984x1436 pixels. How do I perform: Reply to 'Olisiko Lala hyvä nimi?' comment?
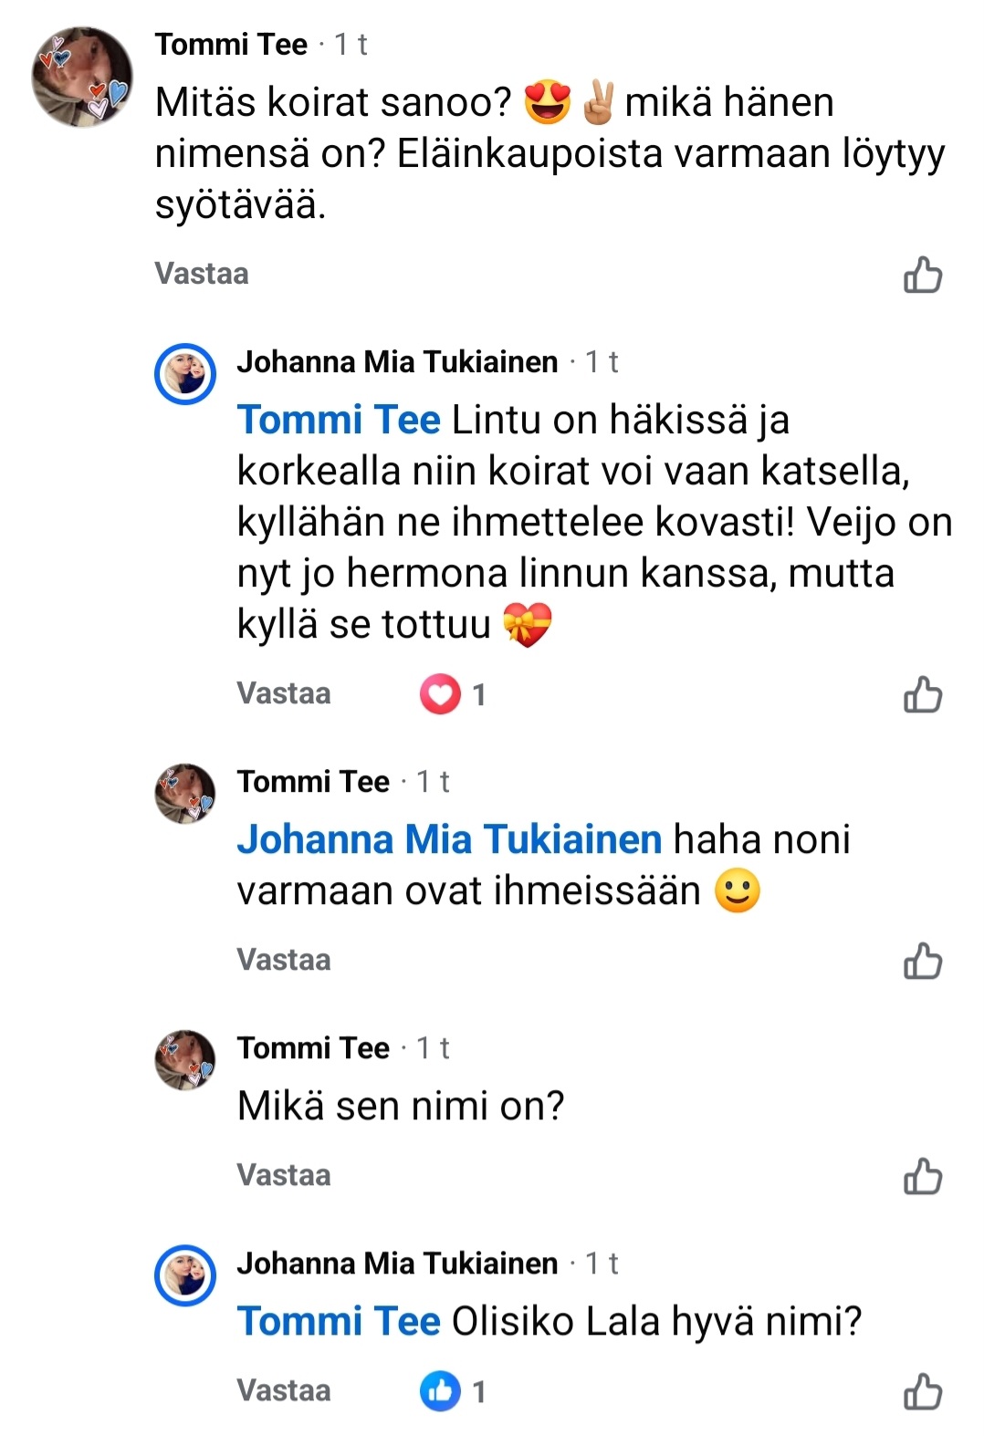[x=284, y=1390]
